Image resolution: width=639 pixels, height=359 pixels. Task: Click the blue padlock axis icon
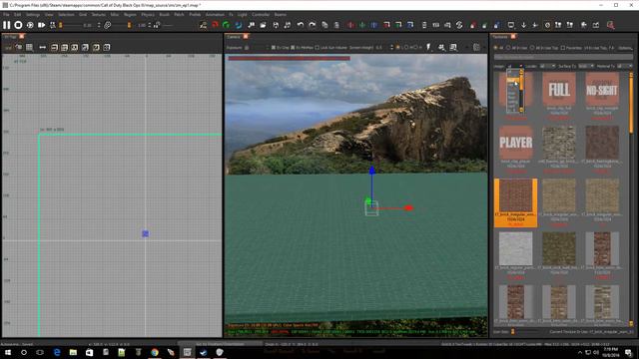click(496, 25)
